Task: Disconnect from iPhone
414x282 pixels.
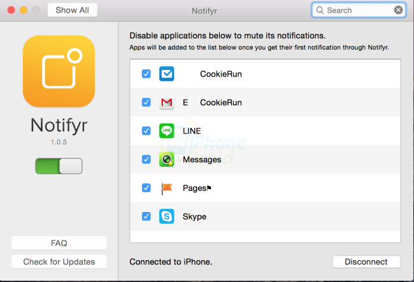Action: [x=366, y=262]
